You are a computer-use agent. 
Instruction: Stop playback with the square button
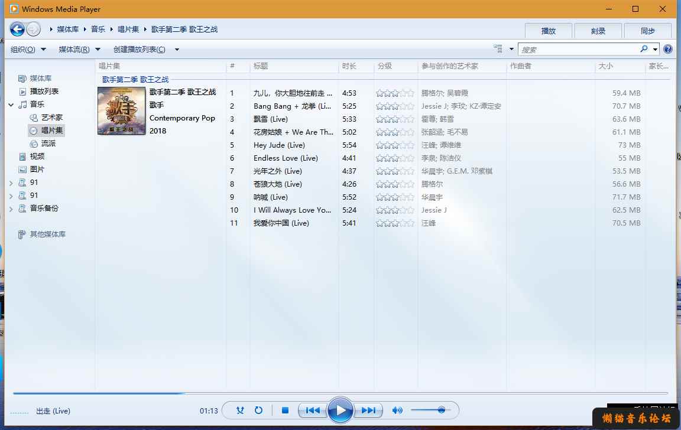point(285,411)
